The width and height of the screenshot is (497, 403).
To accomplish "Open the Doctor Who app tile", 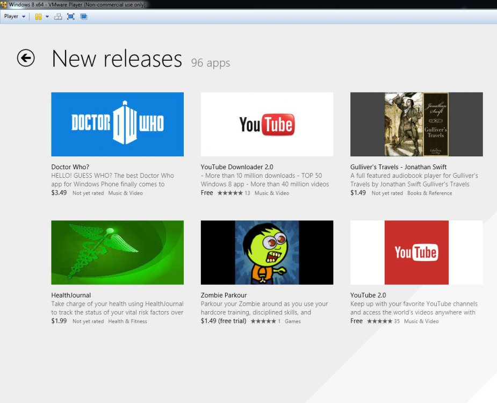I will pos(117,124).
